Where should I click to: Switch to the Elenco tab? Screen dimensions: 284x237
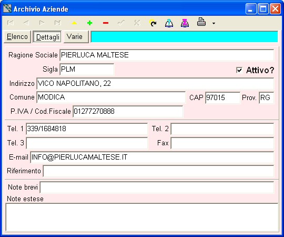pos(17,37)
